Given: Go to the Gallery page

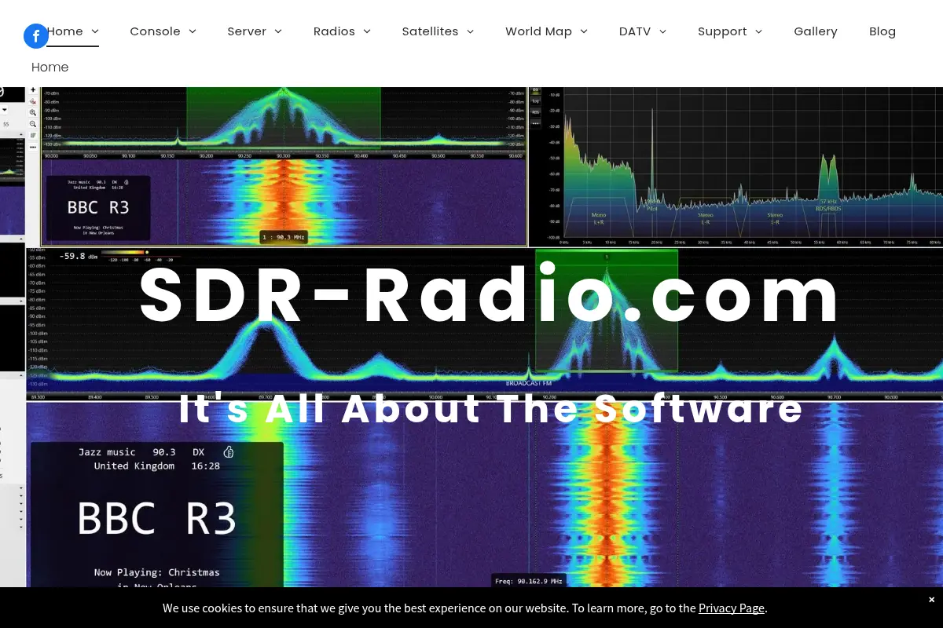Looking at the screenshot, I should click(x=816, y=31).
